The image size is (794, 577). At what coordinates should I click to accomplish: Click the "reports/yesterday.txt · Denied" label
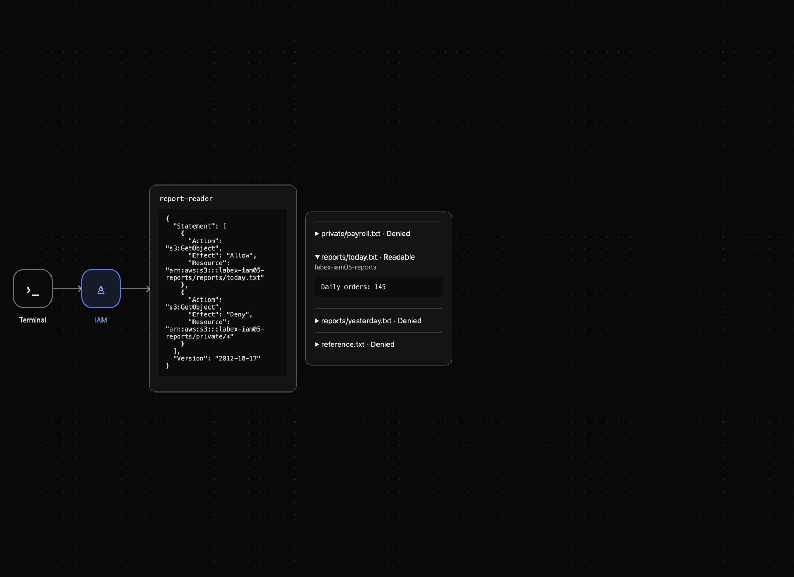(x=371, y=321)
